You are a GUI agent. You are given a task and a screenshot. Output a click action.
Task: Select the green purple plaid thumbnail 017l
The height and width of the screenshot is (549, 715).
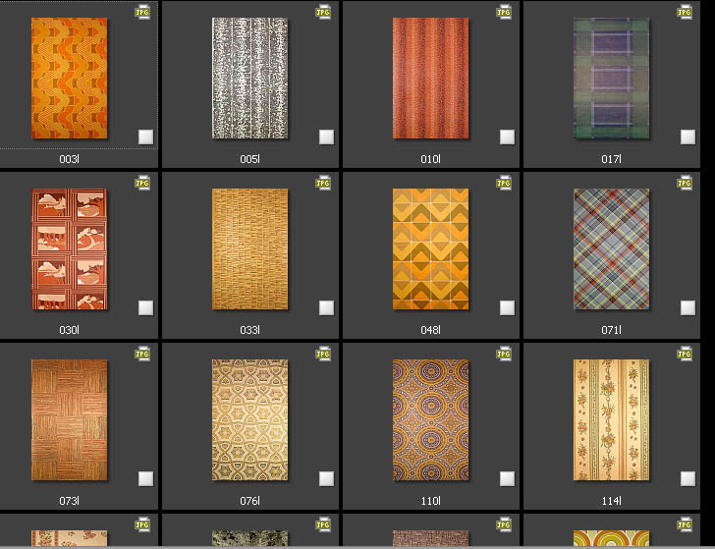click(x=611, y=78)
